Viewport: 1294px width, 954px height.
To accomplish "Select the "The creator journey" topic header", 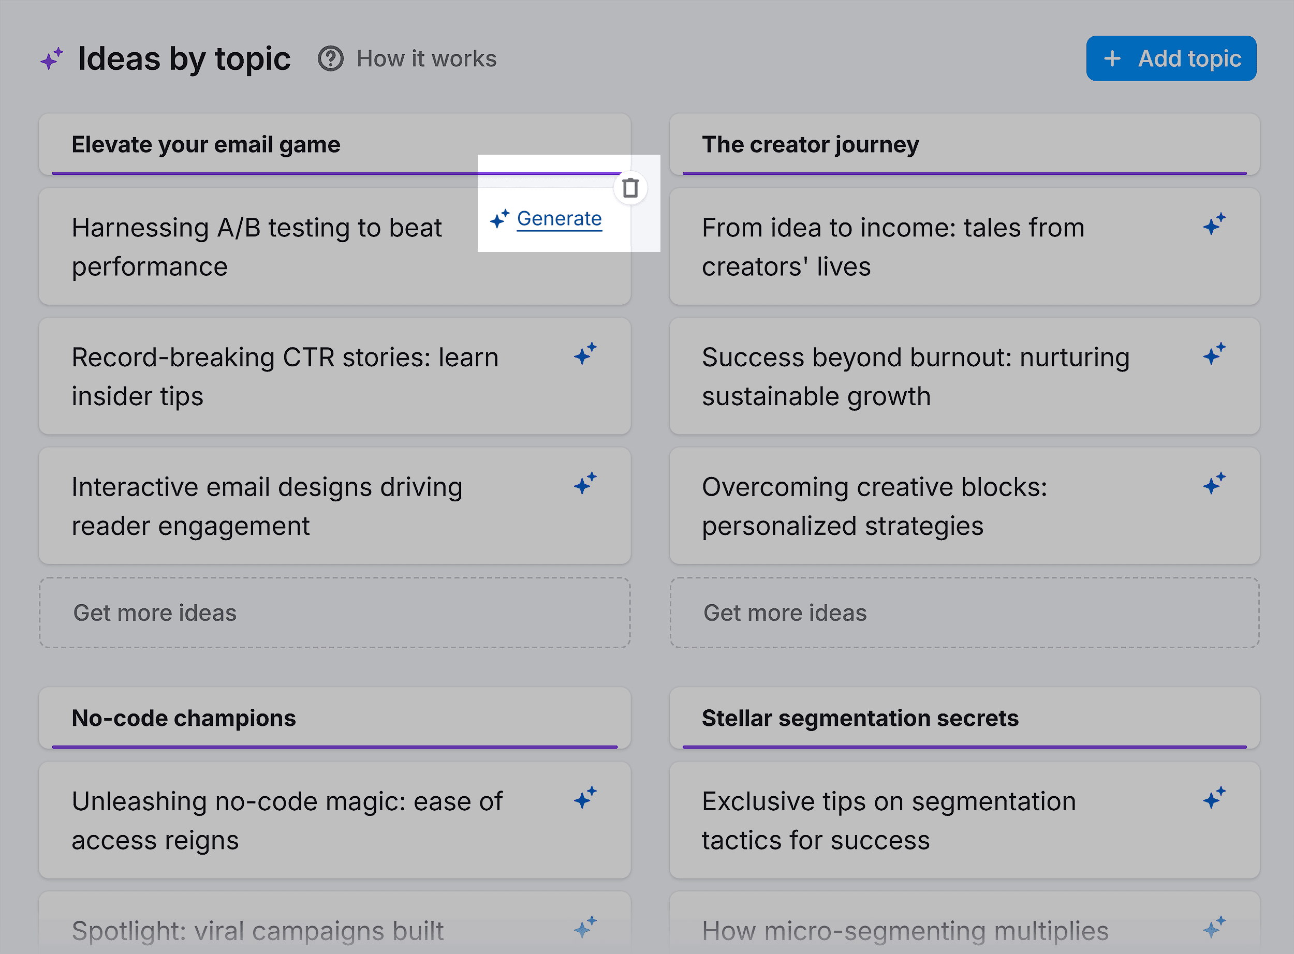I will (965, 144).
